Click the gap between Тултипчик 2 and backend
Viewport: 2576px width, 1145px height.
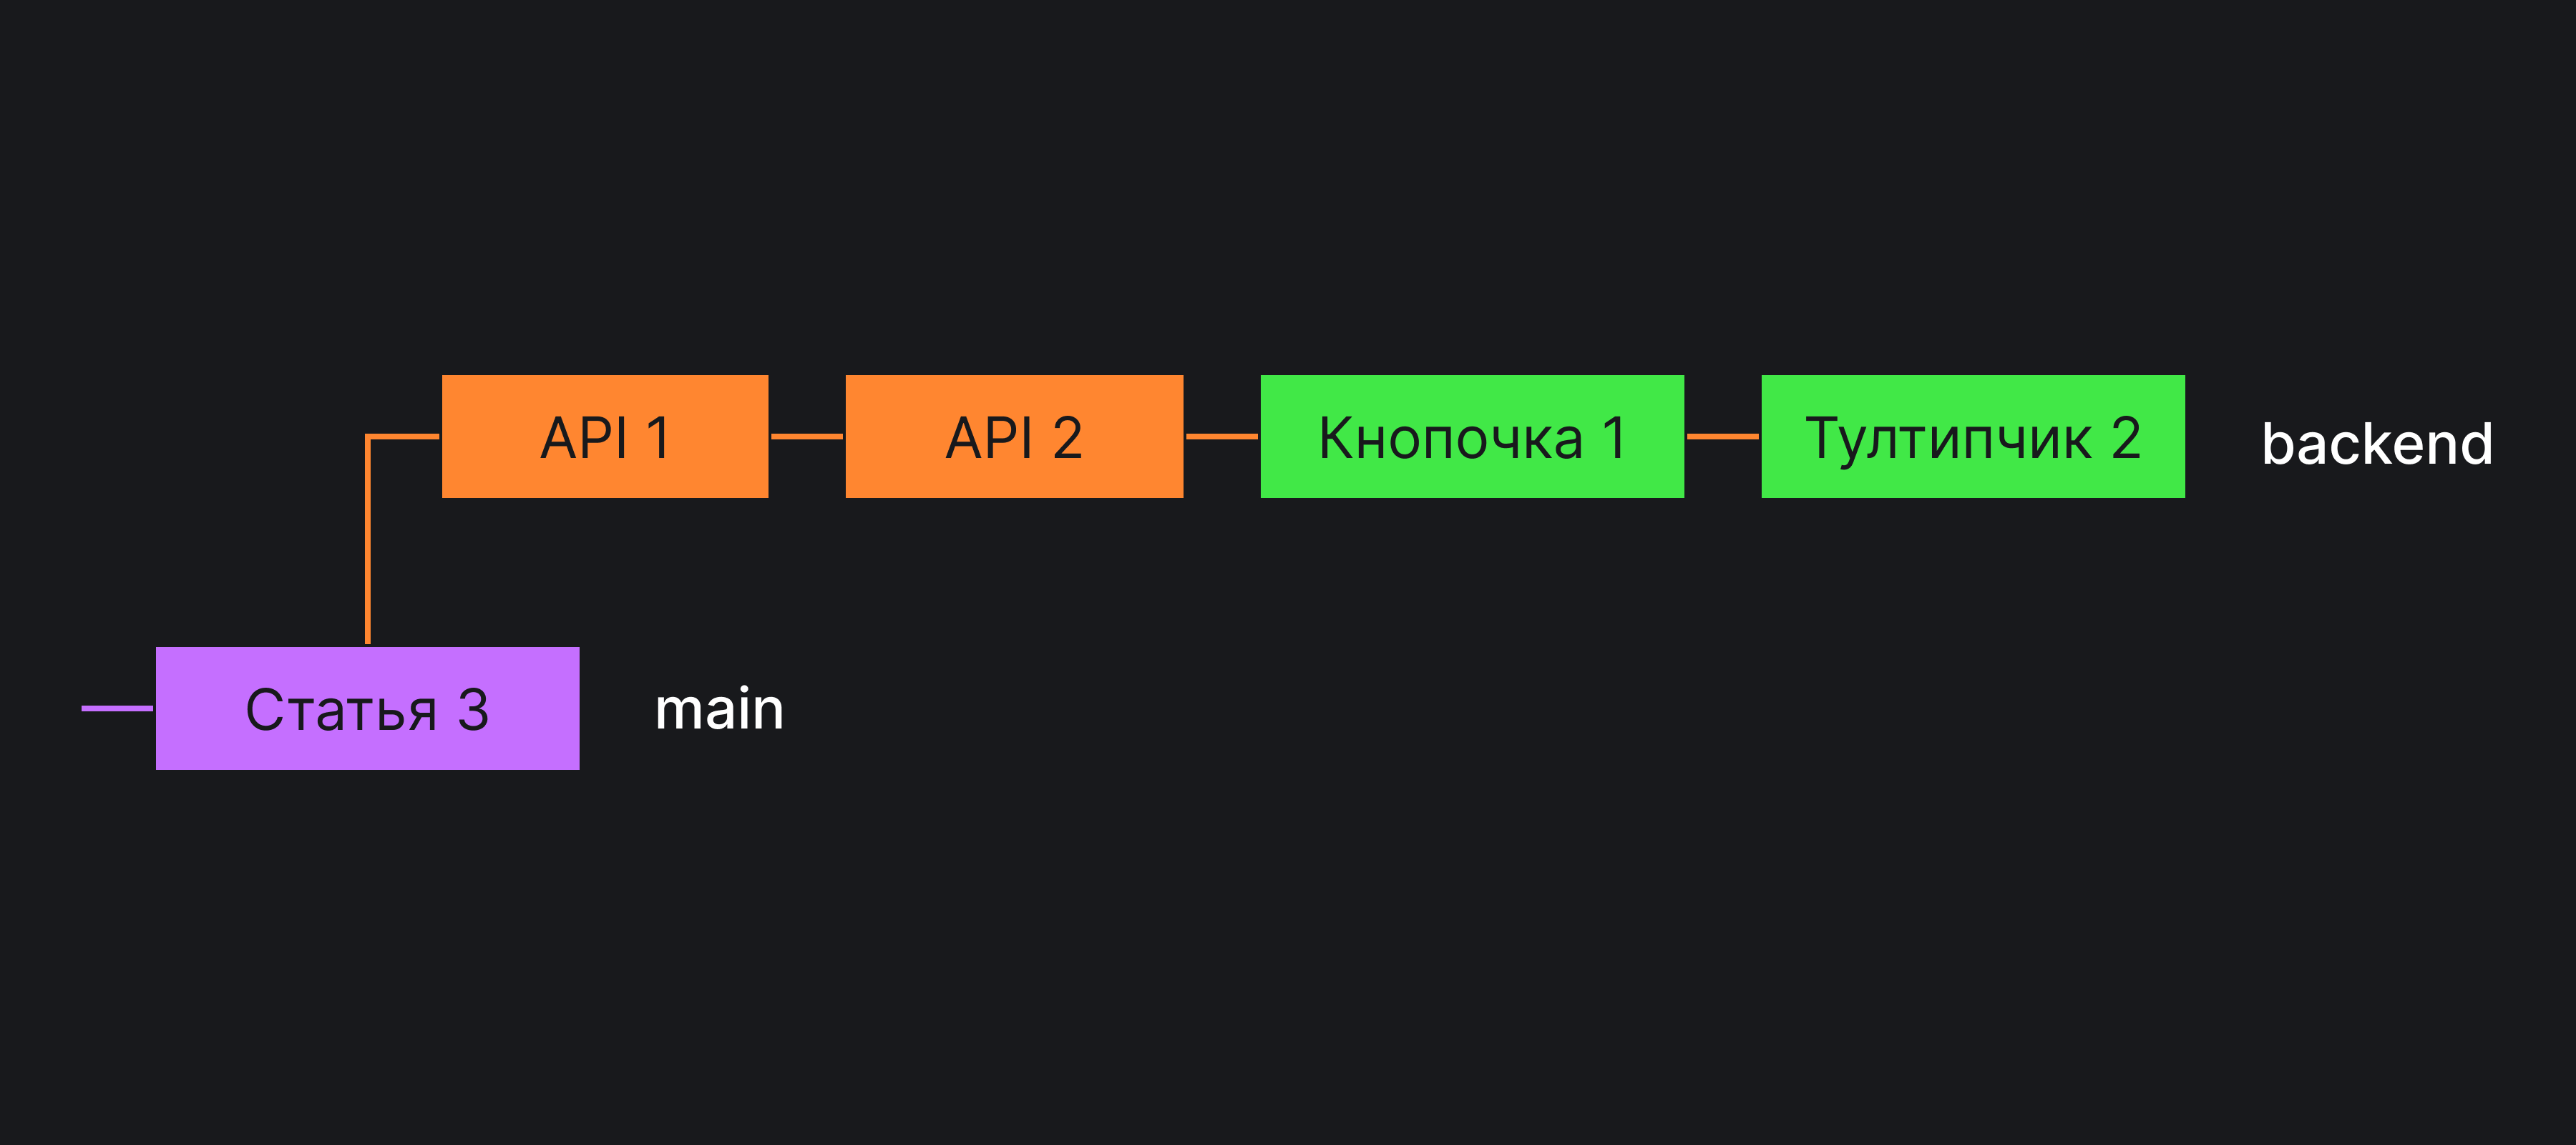2223,436
